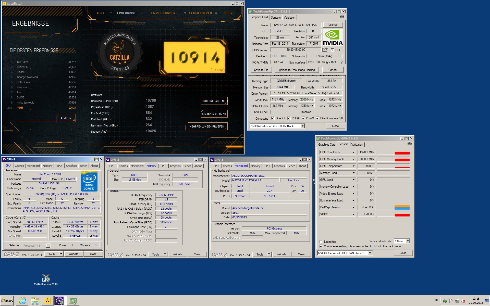Click the Action Center flag tray icon
The width and height of the screenshot is (490, 306).
(x=451, y=301)
